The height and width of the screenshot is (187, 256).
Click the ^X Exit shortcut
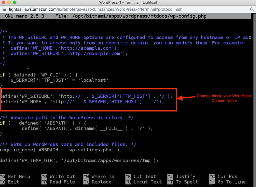point(10,182)
